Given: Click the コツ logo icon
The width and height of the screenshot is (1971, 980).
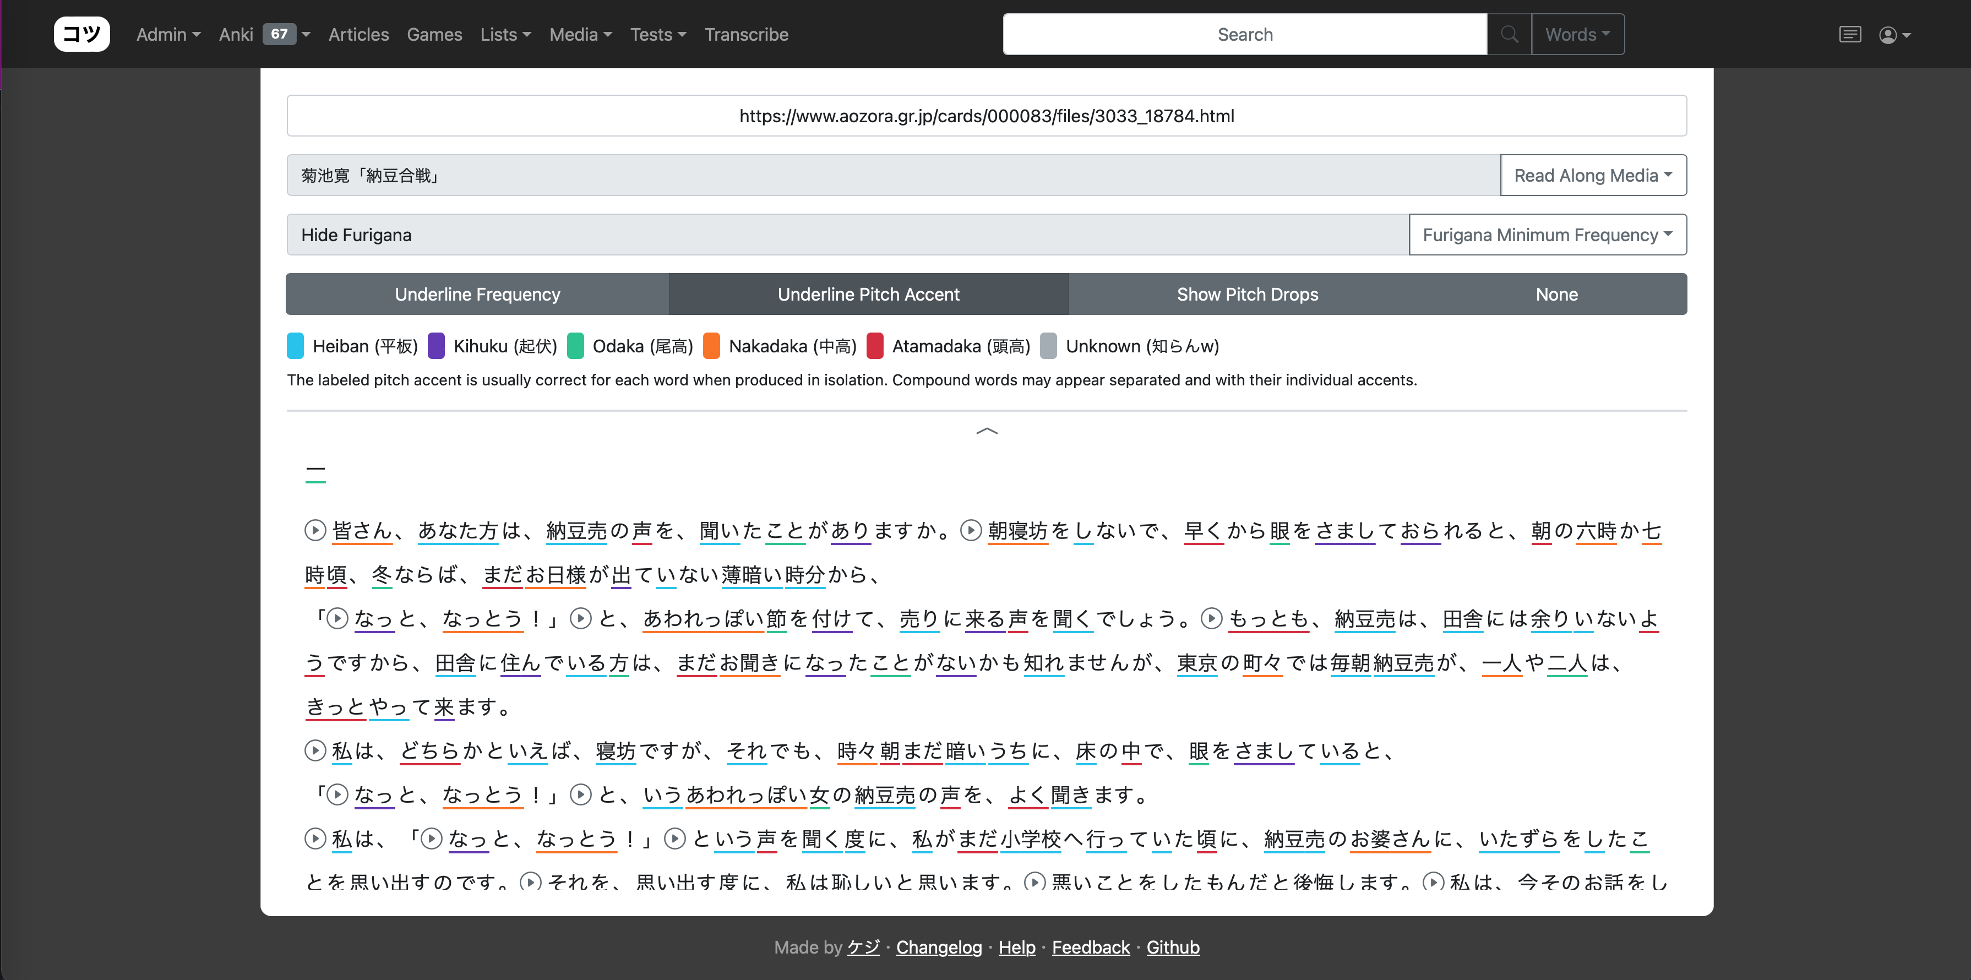Looking at the screenshot, I should [82, 35].
